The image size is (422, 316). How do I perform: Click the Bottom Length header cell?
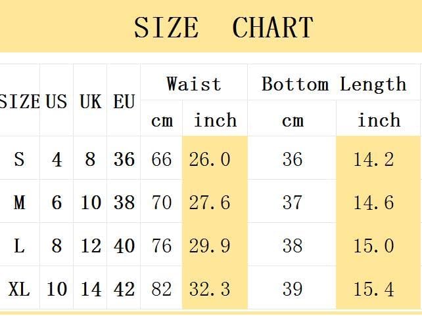click(x=334, y=84)
